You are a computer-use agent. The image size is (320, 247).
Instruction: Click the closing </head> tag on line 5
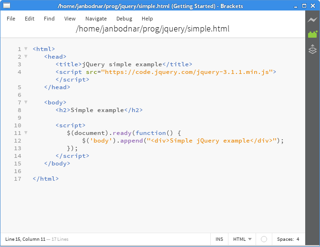(x=57, y=87)
